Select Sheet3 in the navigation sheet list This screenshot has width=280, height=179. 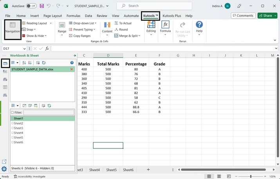tap(18, 128)
